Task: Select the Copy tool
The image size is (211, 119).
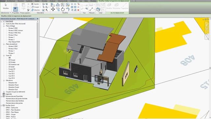Action: [x=58, y=9]
